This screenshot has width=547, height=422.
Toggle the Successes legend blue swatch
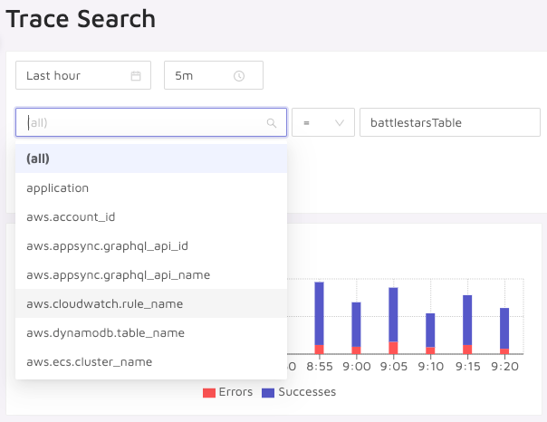pyautogui.click(x=268, y=392)
